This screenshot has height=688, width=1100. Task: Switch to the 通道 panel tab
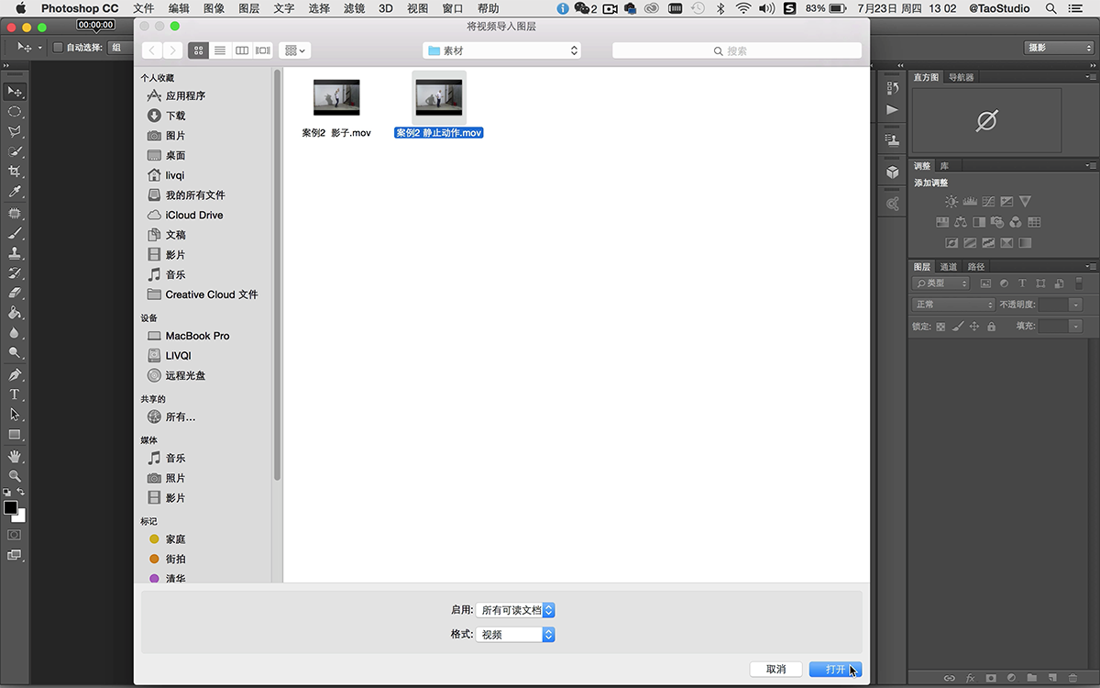949,267
